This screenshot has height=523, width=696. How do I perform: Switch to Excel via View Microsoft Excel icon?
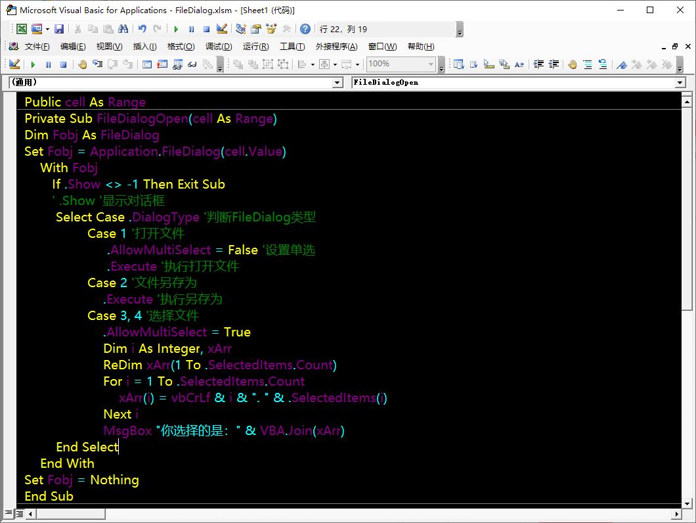[x=21, y=30]
